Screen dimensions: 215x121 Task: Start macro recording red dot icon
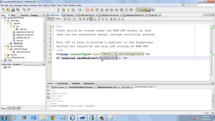[119, 19]
